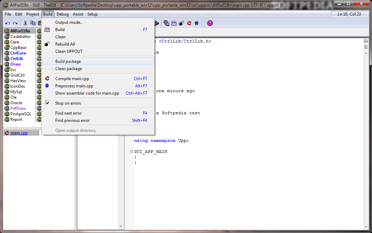Select the CodeEditor package

[x=20, y=37]
